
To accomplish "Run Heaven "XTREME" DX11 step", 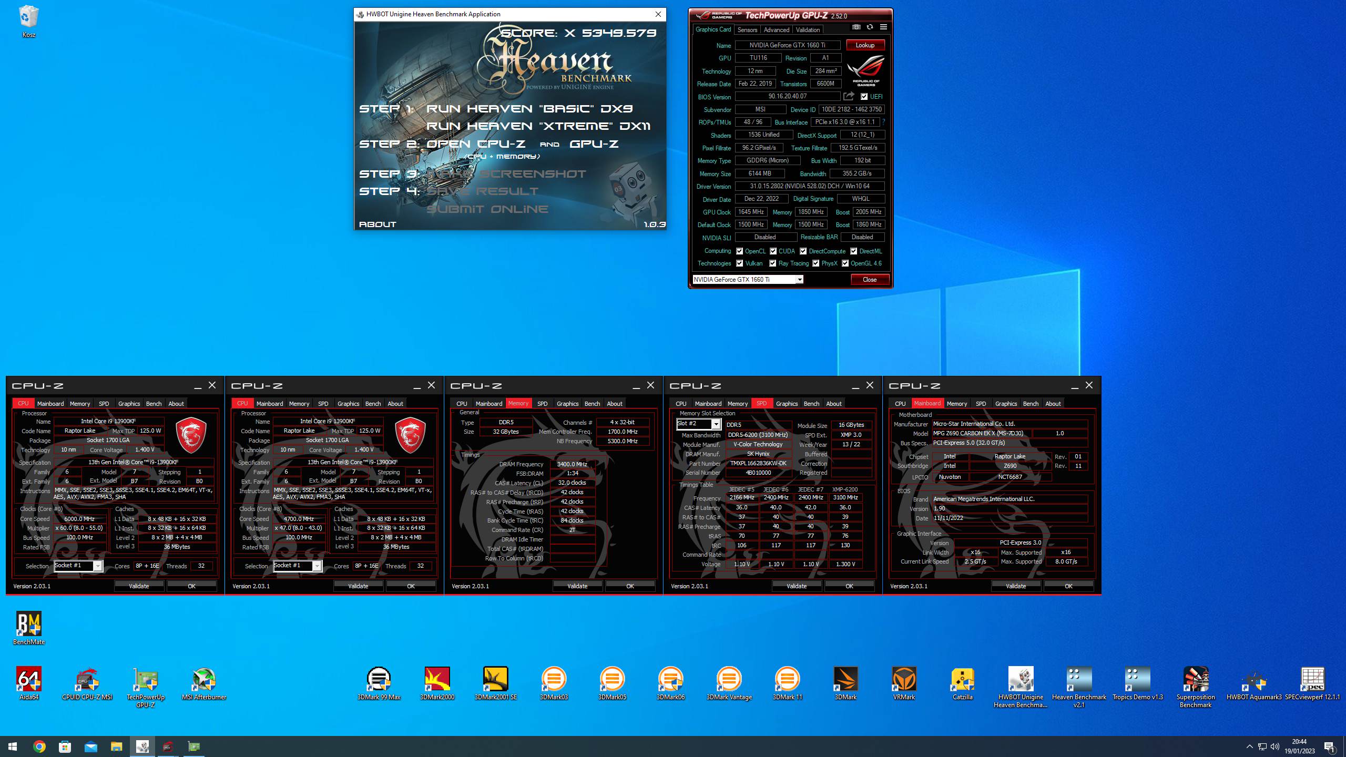I will click(538, 126).
